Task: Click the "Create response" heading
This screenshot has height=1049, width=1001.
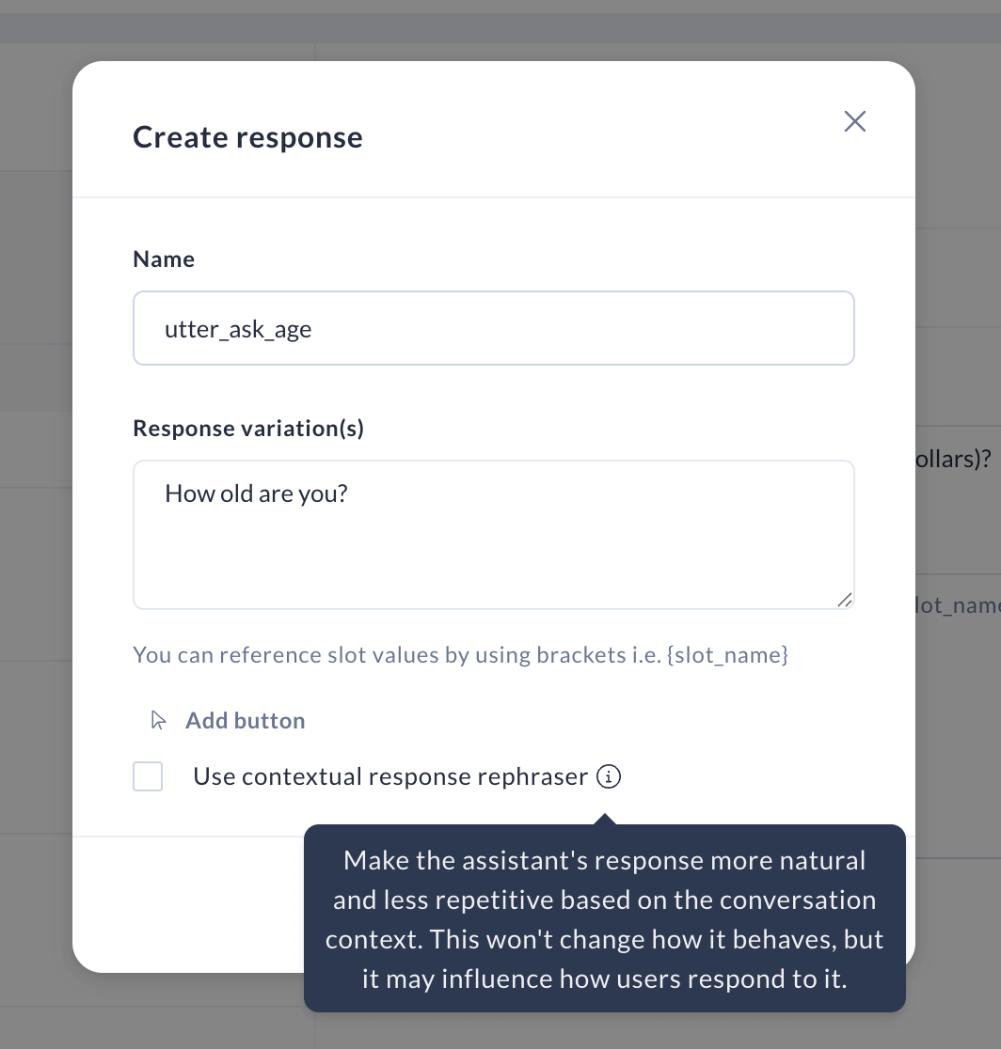Action: pos(247,137)
